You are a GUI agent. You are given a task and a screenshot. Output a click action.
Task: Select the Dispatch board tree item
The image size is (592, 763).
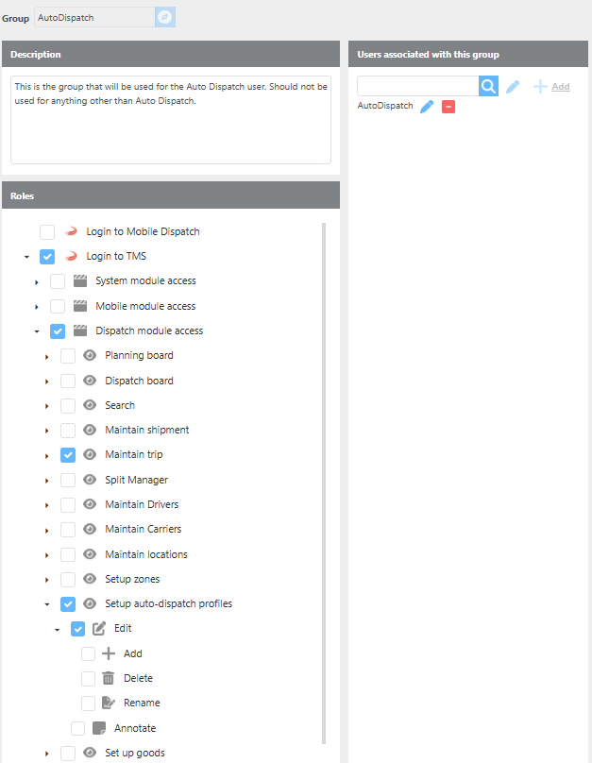139,381
